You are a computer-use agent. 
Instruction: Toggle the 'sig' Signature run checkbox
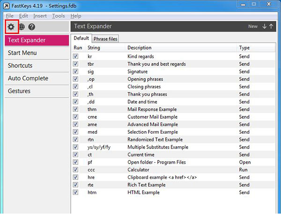[x=76, y=72]
